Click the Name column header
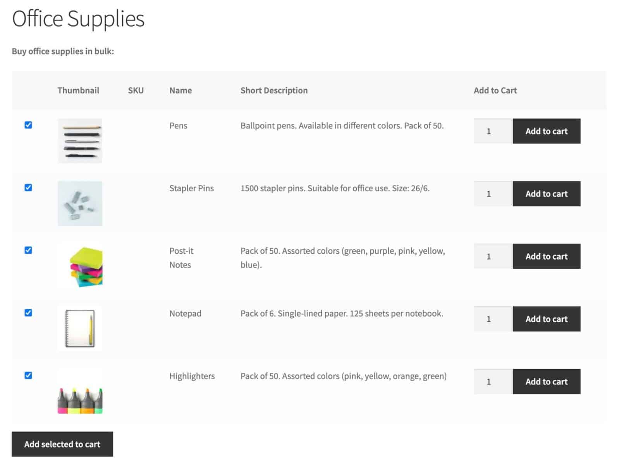617x464 pixels. click(180, 90)
